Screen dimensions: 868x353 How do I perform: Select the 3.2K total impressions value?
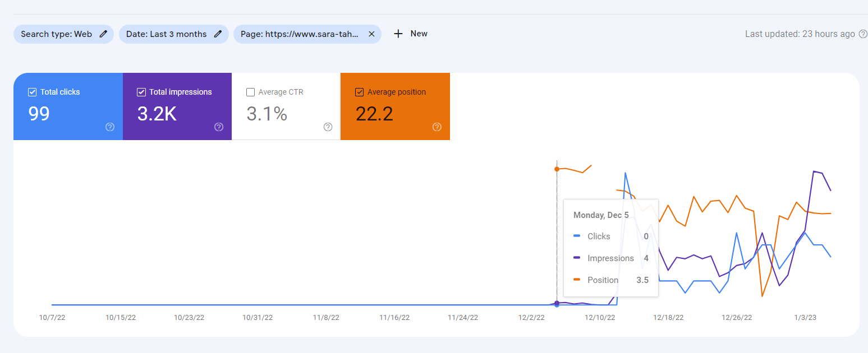pos(157,114)
